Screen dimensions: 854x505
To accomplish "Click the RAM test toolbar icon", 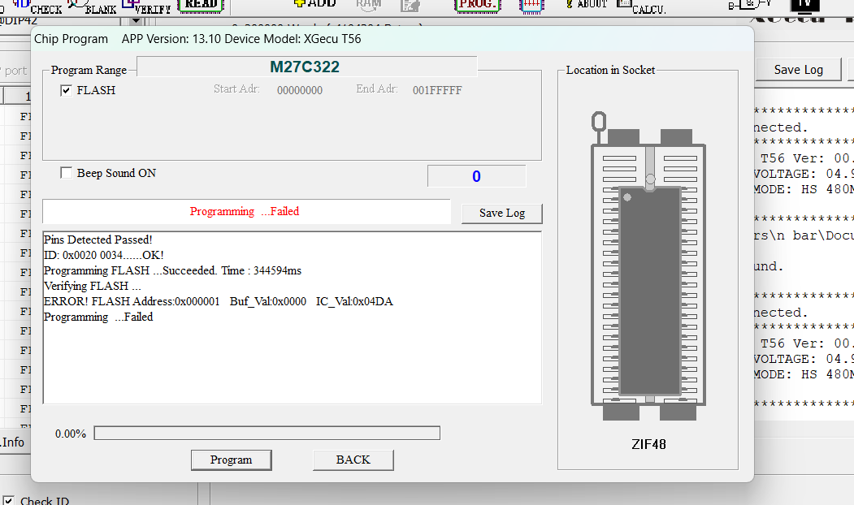I will point(369,5).
